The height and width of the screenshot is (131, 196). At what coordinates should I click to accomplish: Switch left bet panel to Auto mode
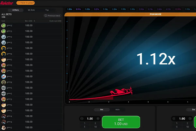pos(118,110)
